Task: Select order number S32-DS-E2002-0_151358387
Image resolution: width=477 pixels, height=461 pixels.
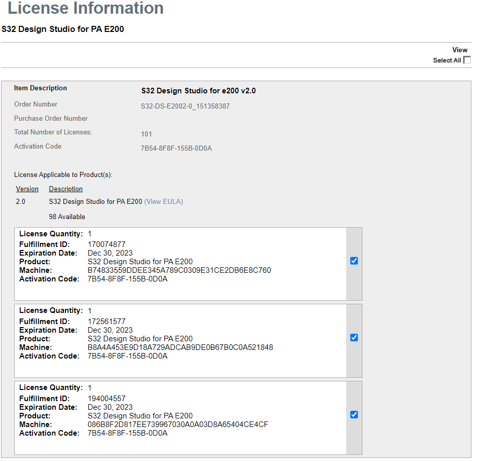Action: pos(185,106)
